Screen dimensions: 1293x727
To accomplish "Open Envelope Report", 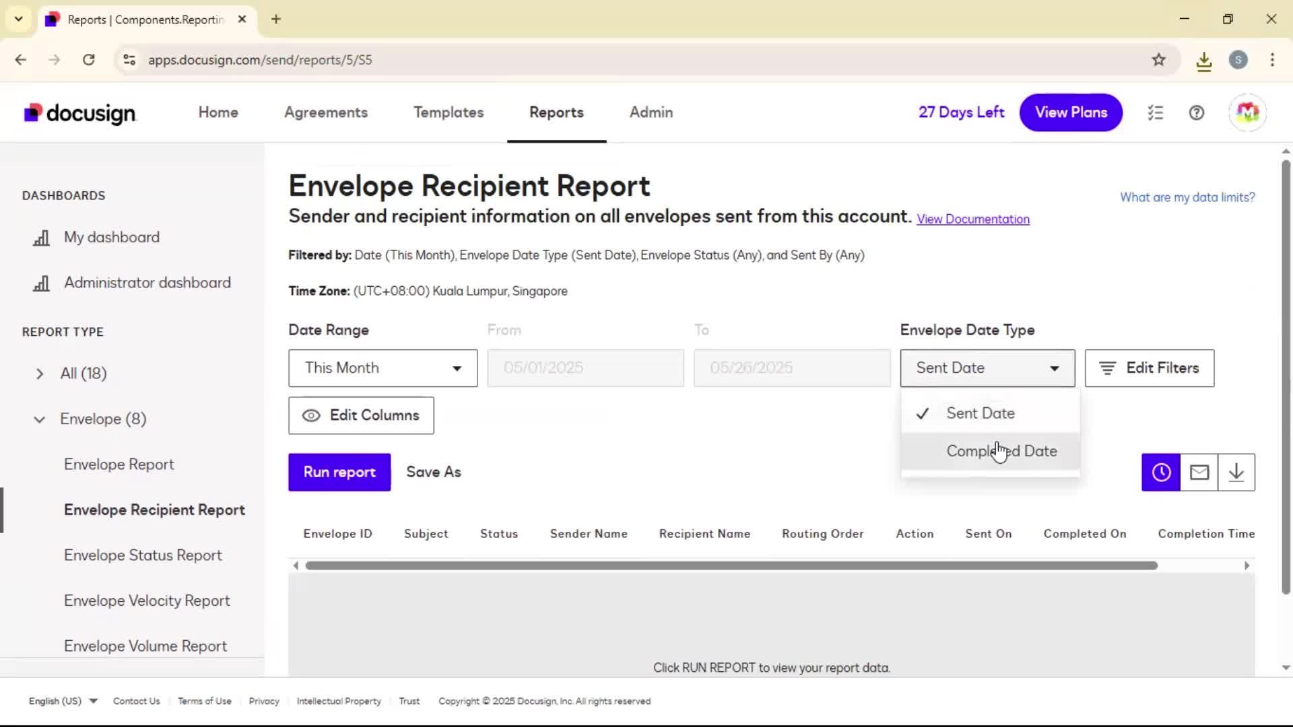I will click(x=119, y=464).
